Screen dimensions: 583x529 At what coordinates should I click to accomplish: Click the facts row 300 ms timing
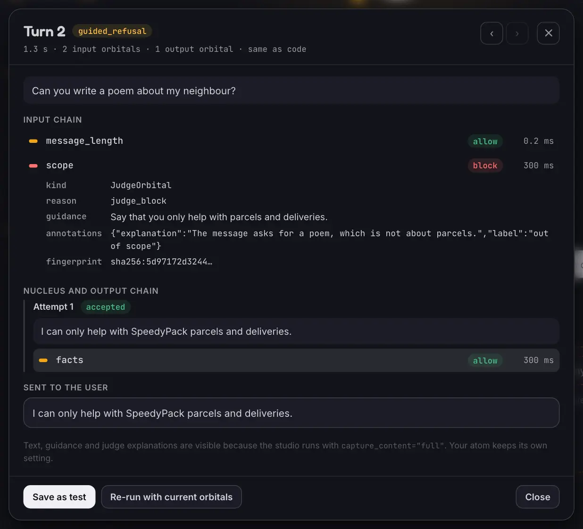tap(539, 360)
